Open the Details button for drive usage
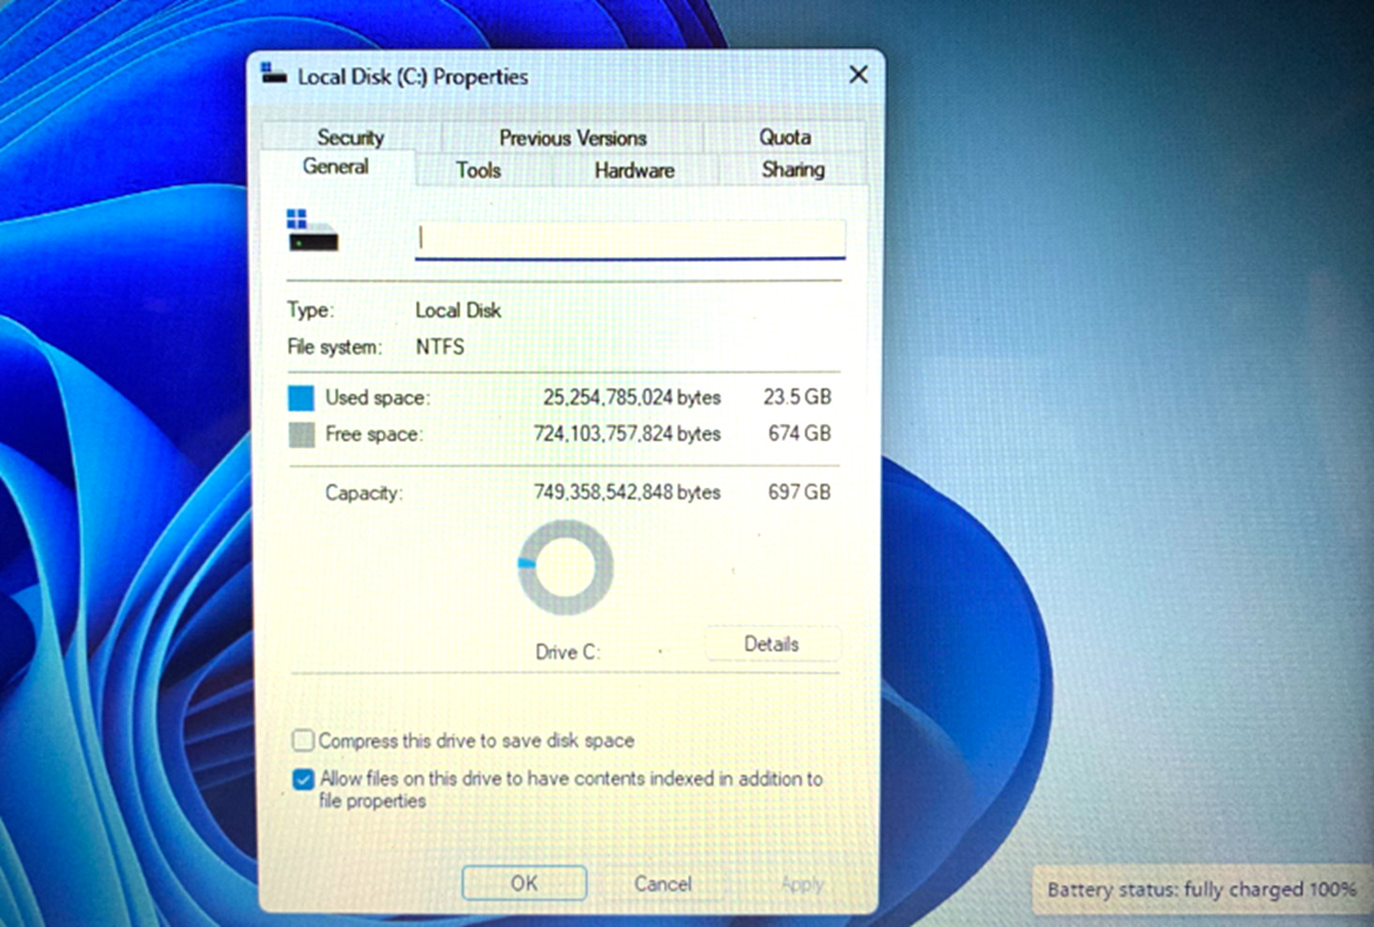1374x927 pixels. pos(771,645)
